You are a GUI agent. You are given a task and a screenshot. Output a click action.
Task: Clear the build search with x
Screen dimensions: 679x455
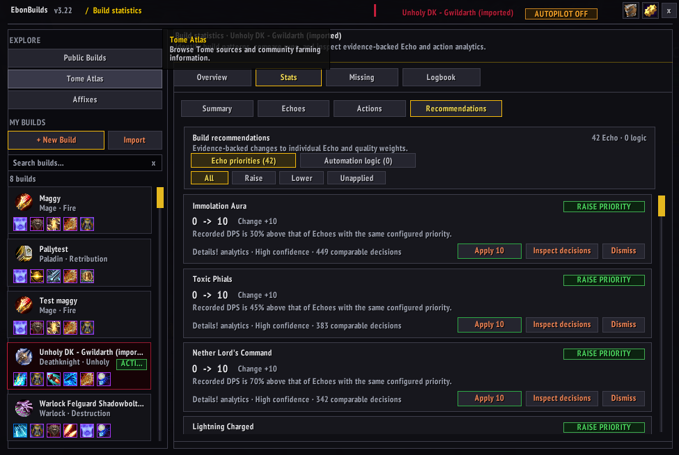click(x=153, y=163)
